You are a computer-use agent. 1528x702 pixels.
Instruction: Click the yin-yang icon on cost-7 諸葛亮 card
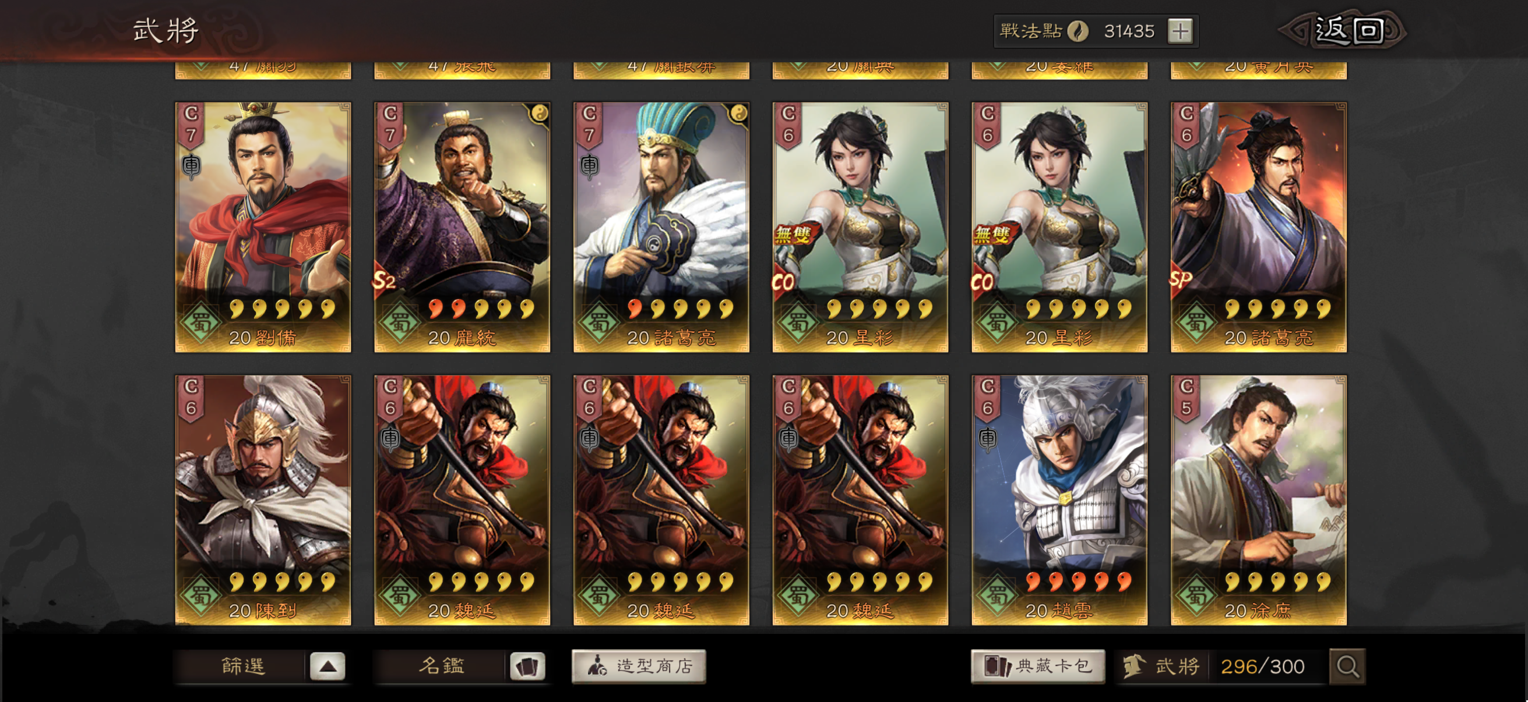738,113
